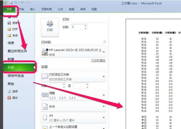Decrease copies with the down arrow
Screen dimensions: 181x129
(x=85, y=29)
